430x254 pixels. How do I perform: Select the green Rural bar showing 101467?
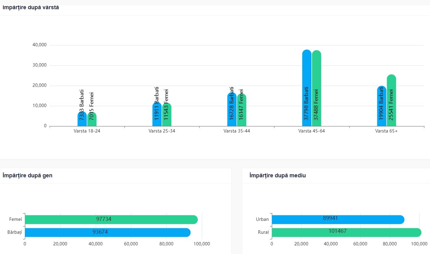tap(346, 233)
